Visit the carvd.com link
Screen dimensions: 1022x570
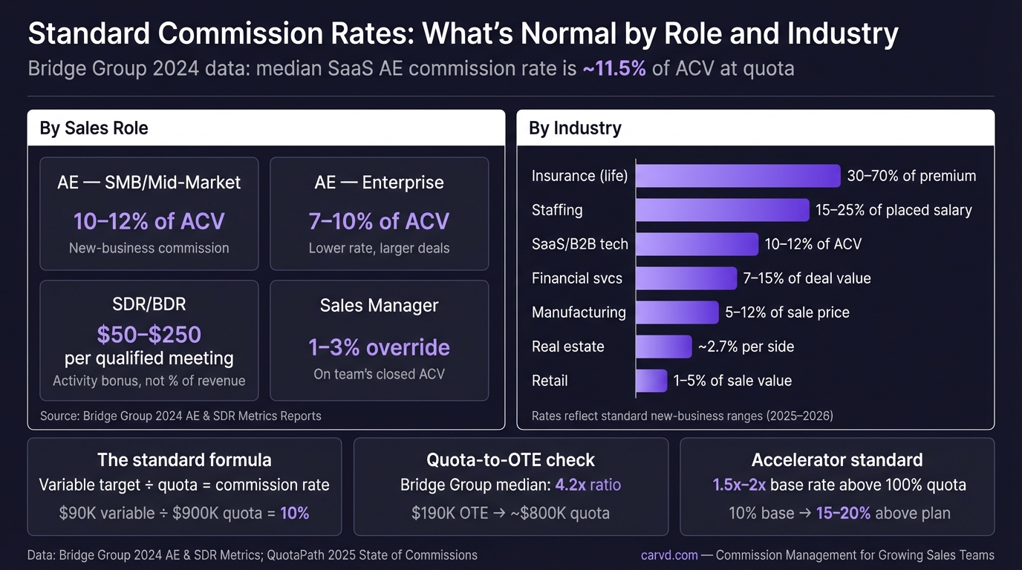point(668,555)
